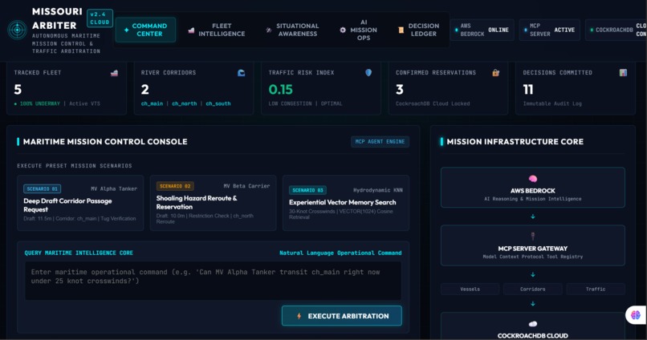Click the AWS Bedrock infrastructure card
This screenshot has height=340, width=647.
click(x=533, y=188)
